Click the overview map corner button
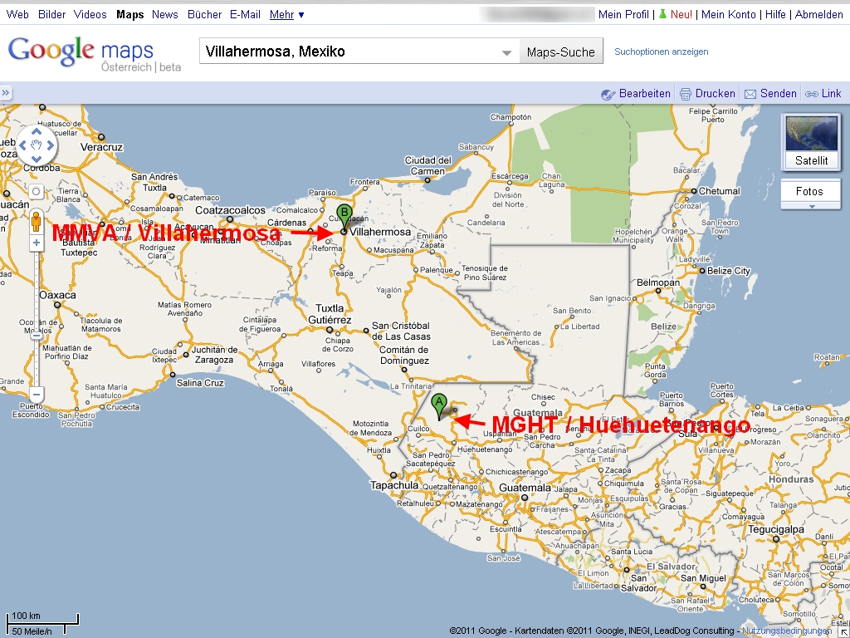Image resolution: width=850 pixels, height=638 pixels. (x=846, y=634)
